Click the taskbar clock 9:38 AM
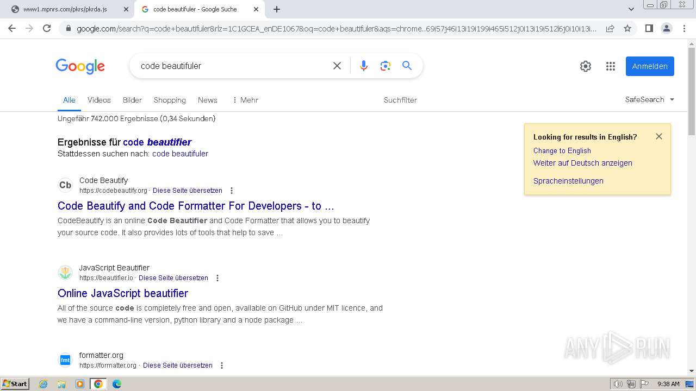 [668, 384]
